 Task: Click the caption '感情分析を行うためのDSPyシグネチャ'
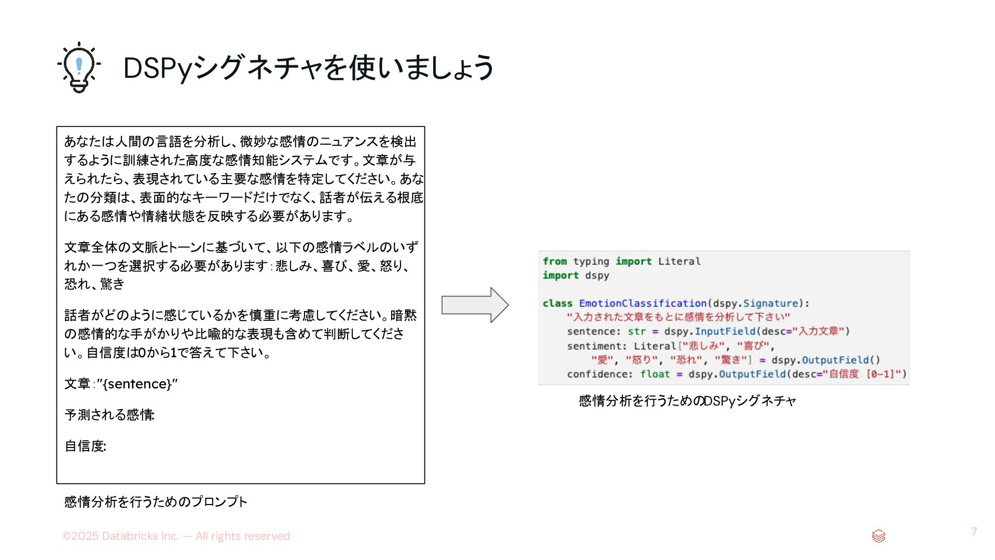pos(687,401)
